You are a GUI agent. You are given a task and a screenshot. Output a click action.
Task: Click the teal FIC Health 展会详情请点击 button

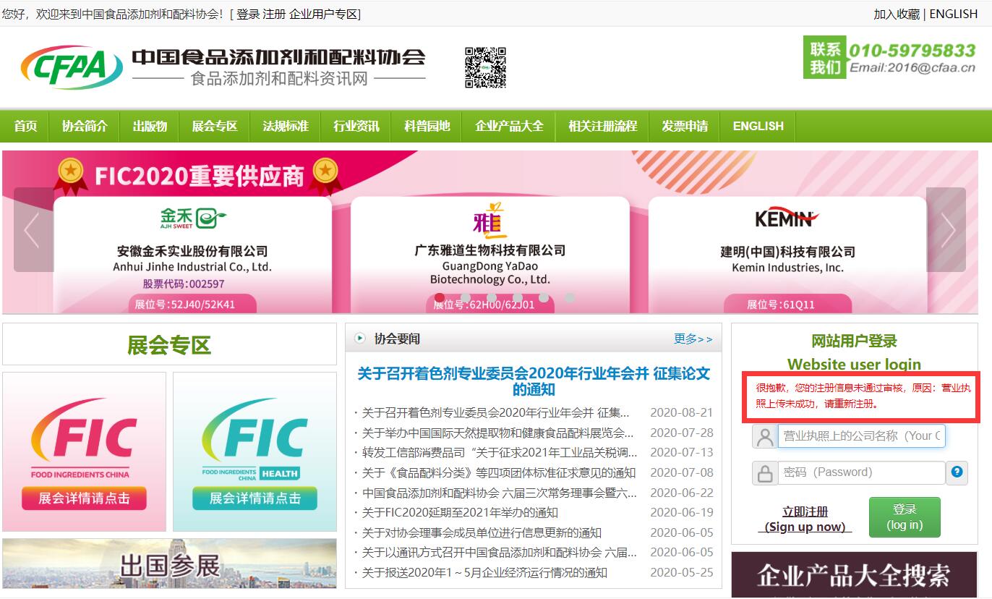click(x=255, y=498)
